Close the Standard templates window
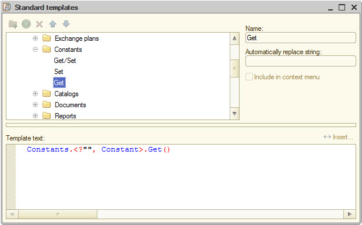This screenshot has width=362, height=225. pos(354,8)
